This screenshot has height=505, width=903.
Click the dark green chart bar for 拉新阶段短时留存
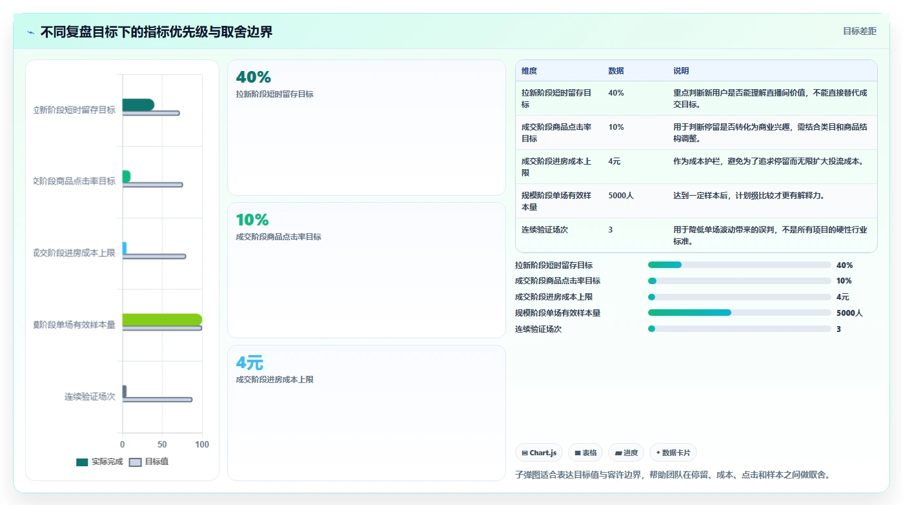[138, 105]
